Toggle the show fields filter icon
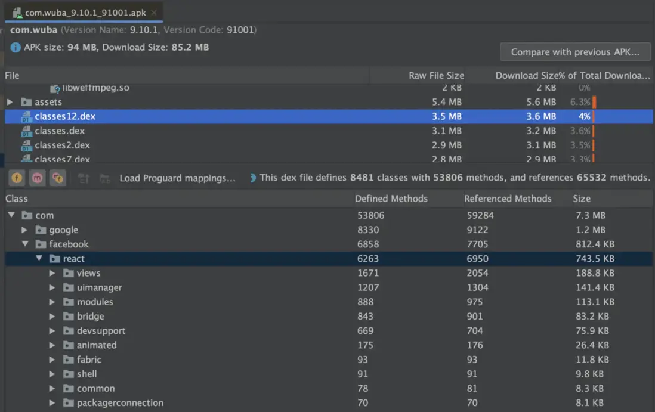The width and height of the screenshot is (655, 412). (x=18, y=178)
